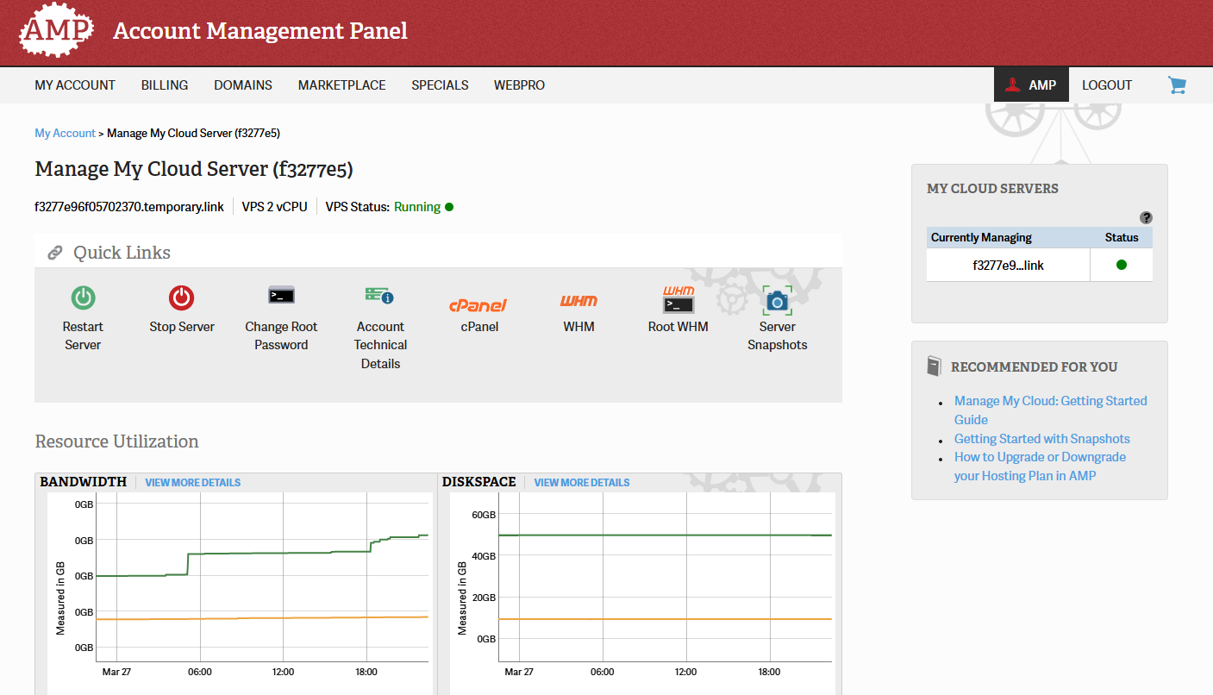Click the Status column header
Image resolution: width=1213 pixels, height=695 pixels.
click(x=1122, y=238)
